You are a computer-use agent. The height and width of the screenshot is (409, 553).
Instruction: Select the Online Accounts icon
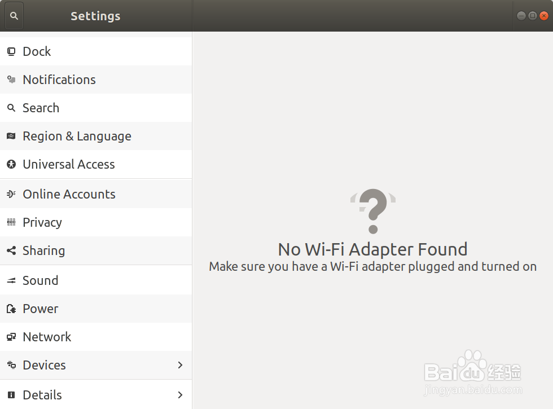click(11, 194)
